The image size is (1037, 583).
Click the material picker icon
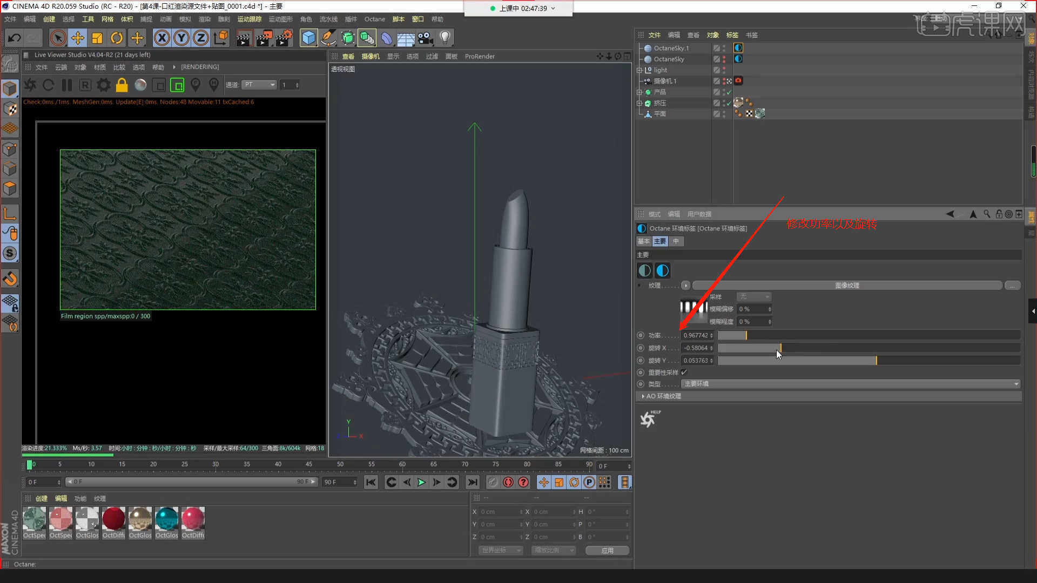coord(214,85)
